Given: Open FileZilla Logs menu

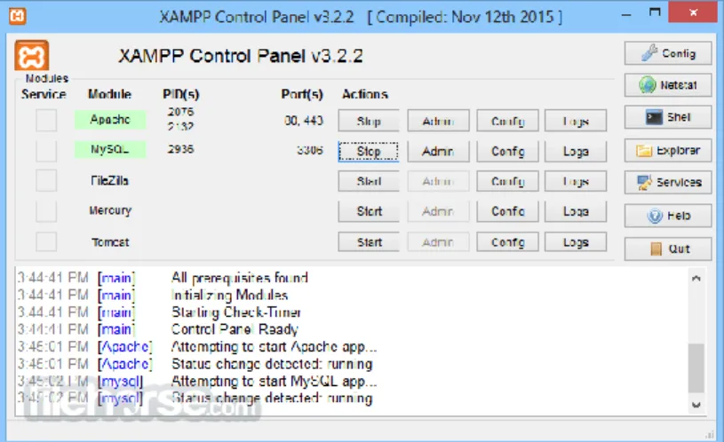Looking at the screenshot, I should (576, 181).
